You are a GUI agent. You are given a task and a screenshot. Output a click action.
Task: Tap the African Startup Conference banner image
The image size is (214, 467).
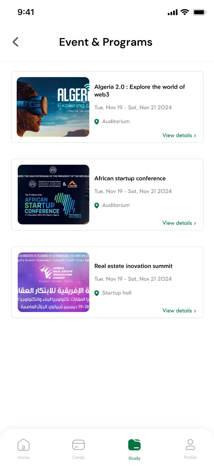point(53,194)
